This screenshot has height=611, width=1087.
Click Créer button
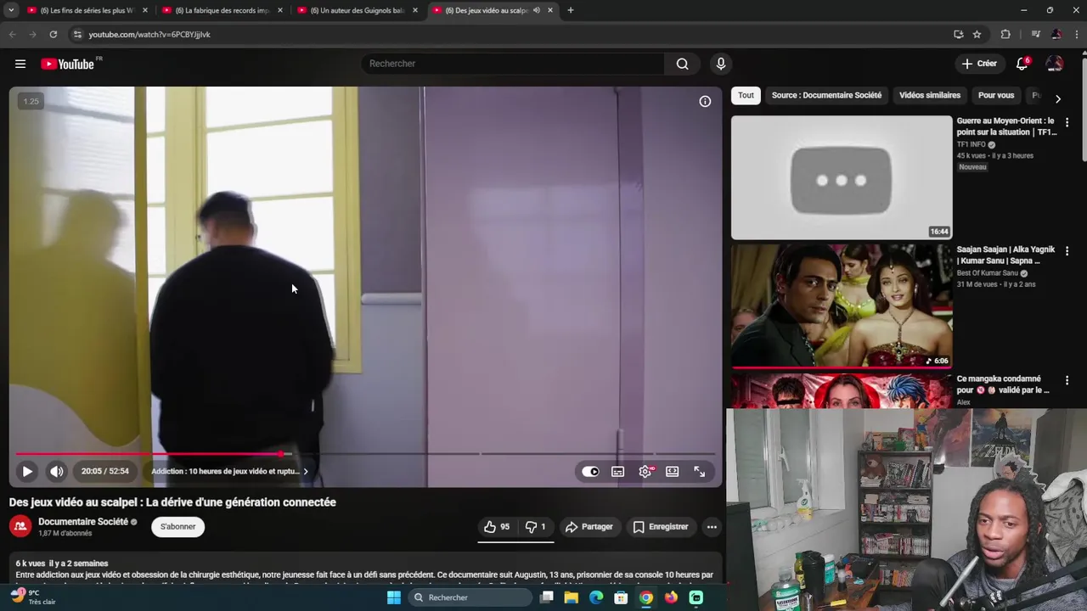click(979, 64)
